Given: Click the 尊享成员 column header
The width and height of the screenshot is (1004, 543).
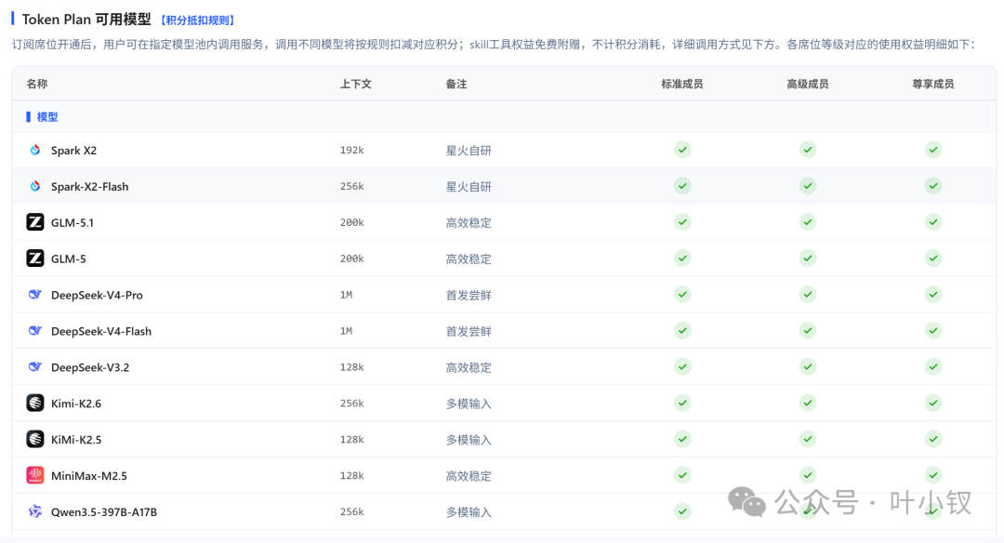Looking at the screenshot, I should point(933,84).
